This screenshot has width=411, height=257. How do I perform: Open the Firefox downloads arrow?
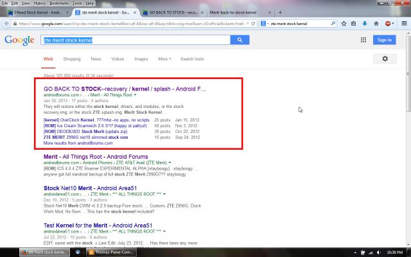tap(366, 24)
